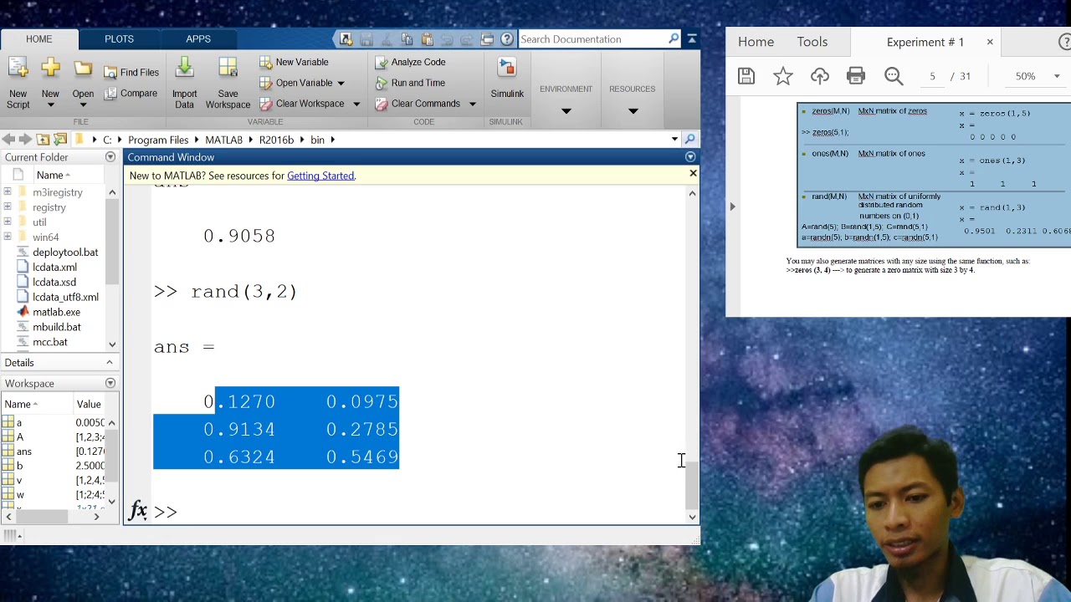Click the page number field showing 5
Image resolution: width=1071 pixels, height=602 pixels.
[x=932, y=76]
